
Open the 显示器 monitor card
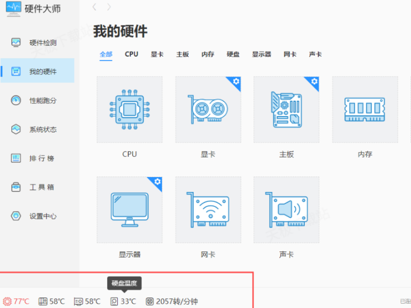(x=130, y=210)
